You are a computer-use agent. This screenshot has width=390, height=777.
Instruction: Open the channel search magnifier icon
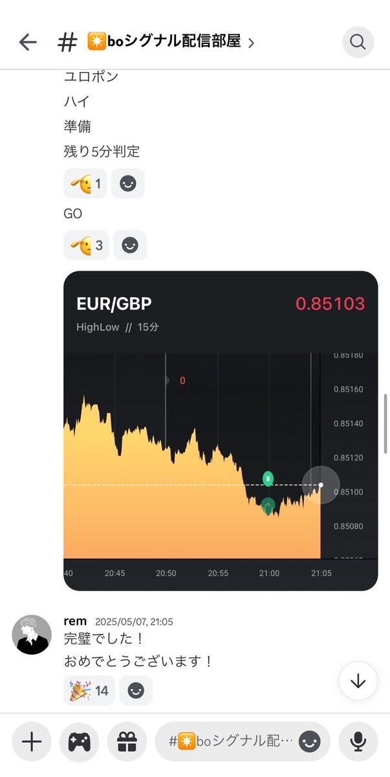[358, 43]
